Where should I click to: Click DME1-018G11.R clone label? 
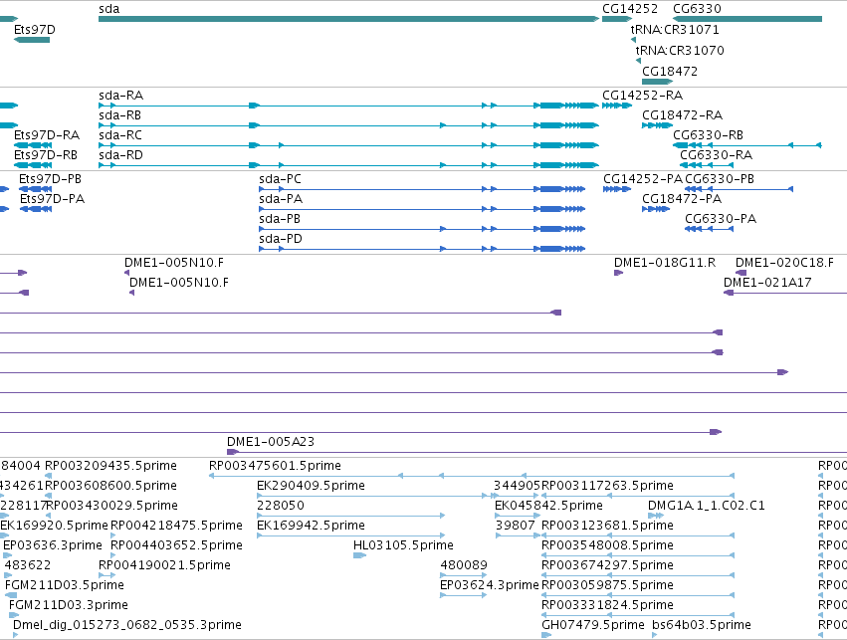pyautogui.click(x=665, y=263)
